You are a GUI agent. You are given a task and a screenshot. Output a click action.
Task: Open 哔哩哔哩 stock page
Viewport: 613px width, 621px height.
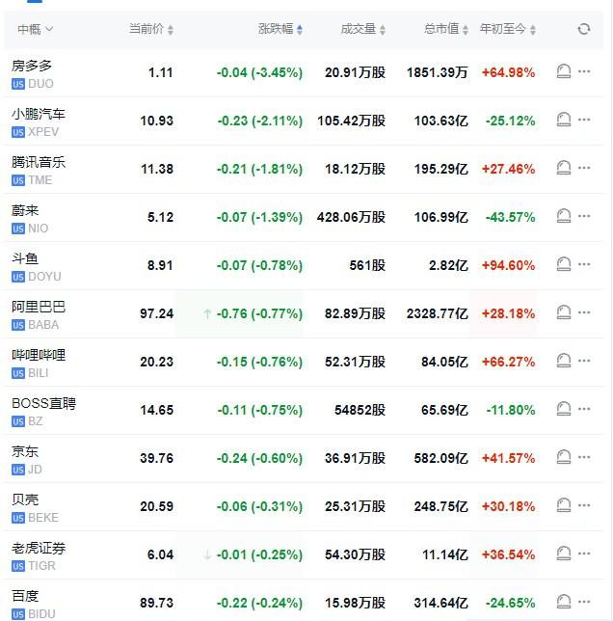pos(38,355)
